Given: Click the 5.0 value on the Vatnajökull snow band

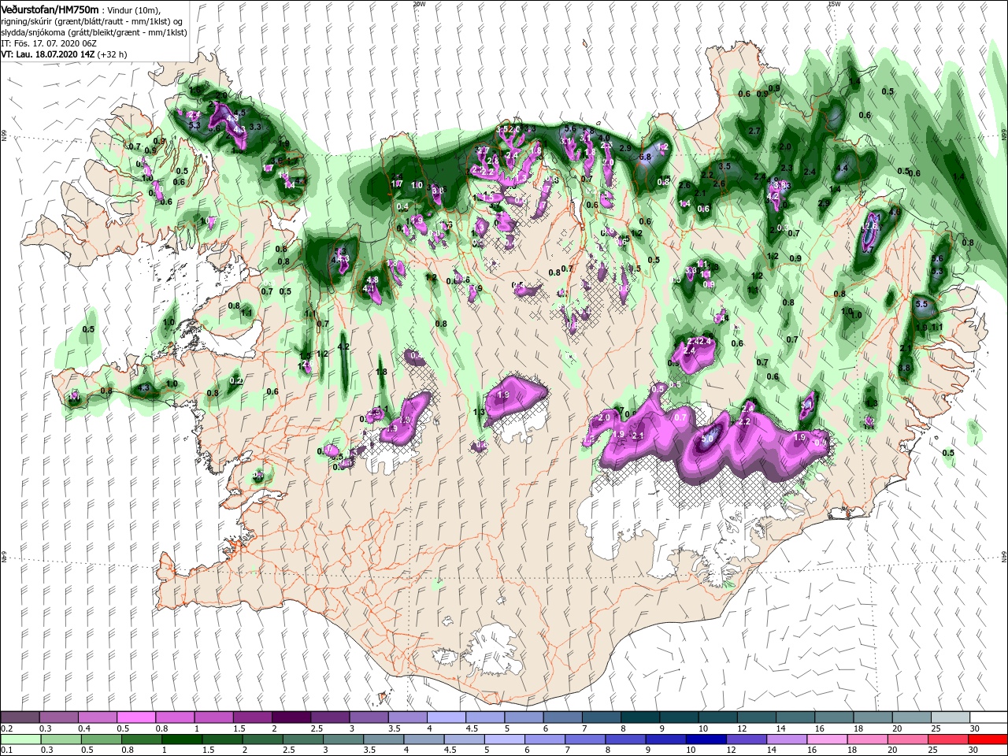Looking at the screenshot, I should pyautogui.click(x=707, y=439).
